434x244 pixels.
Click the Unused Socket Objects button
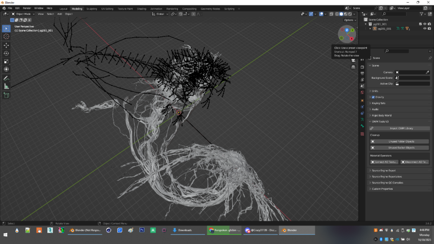[401, 148]
